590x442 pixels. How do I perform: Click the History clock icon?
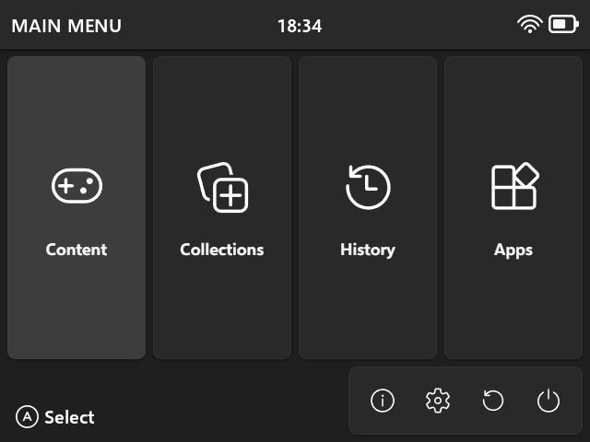click(368, 187)
